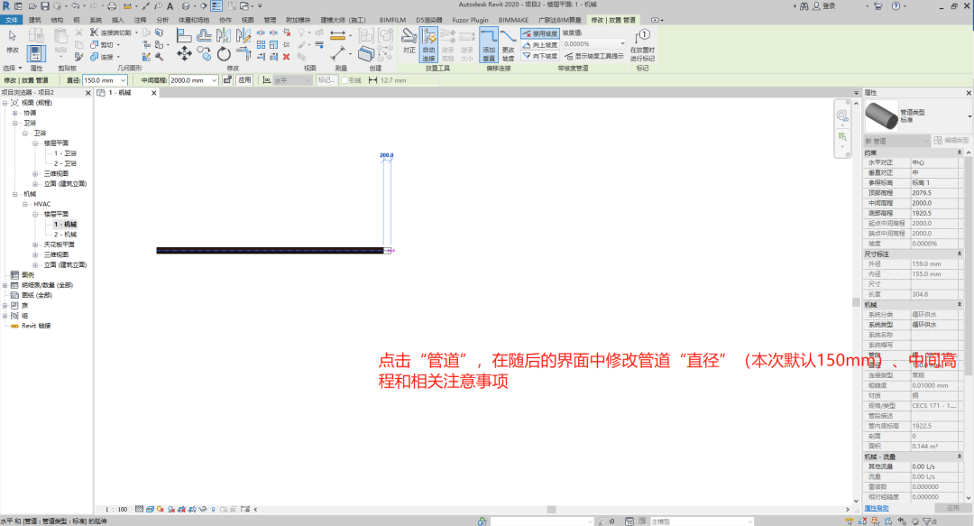Enable Slope Off (禁用坡度) option
Screen dimensions: 974x526
(x=540, y=33)
